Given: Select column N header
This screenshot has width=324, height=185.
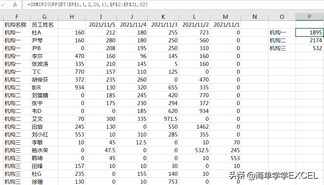Looking at the screenshot, I should coord(255,17).
